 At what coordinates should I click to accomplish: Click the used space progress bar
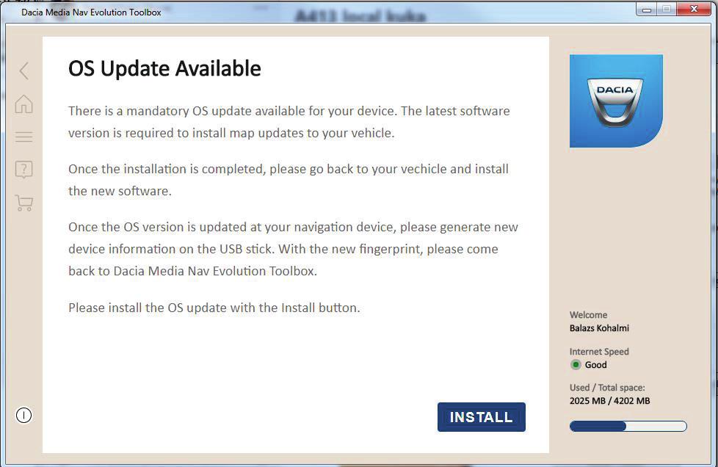(x=628, y=427)
